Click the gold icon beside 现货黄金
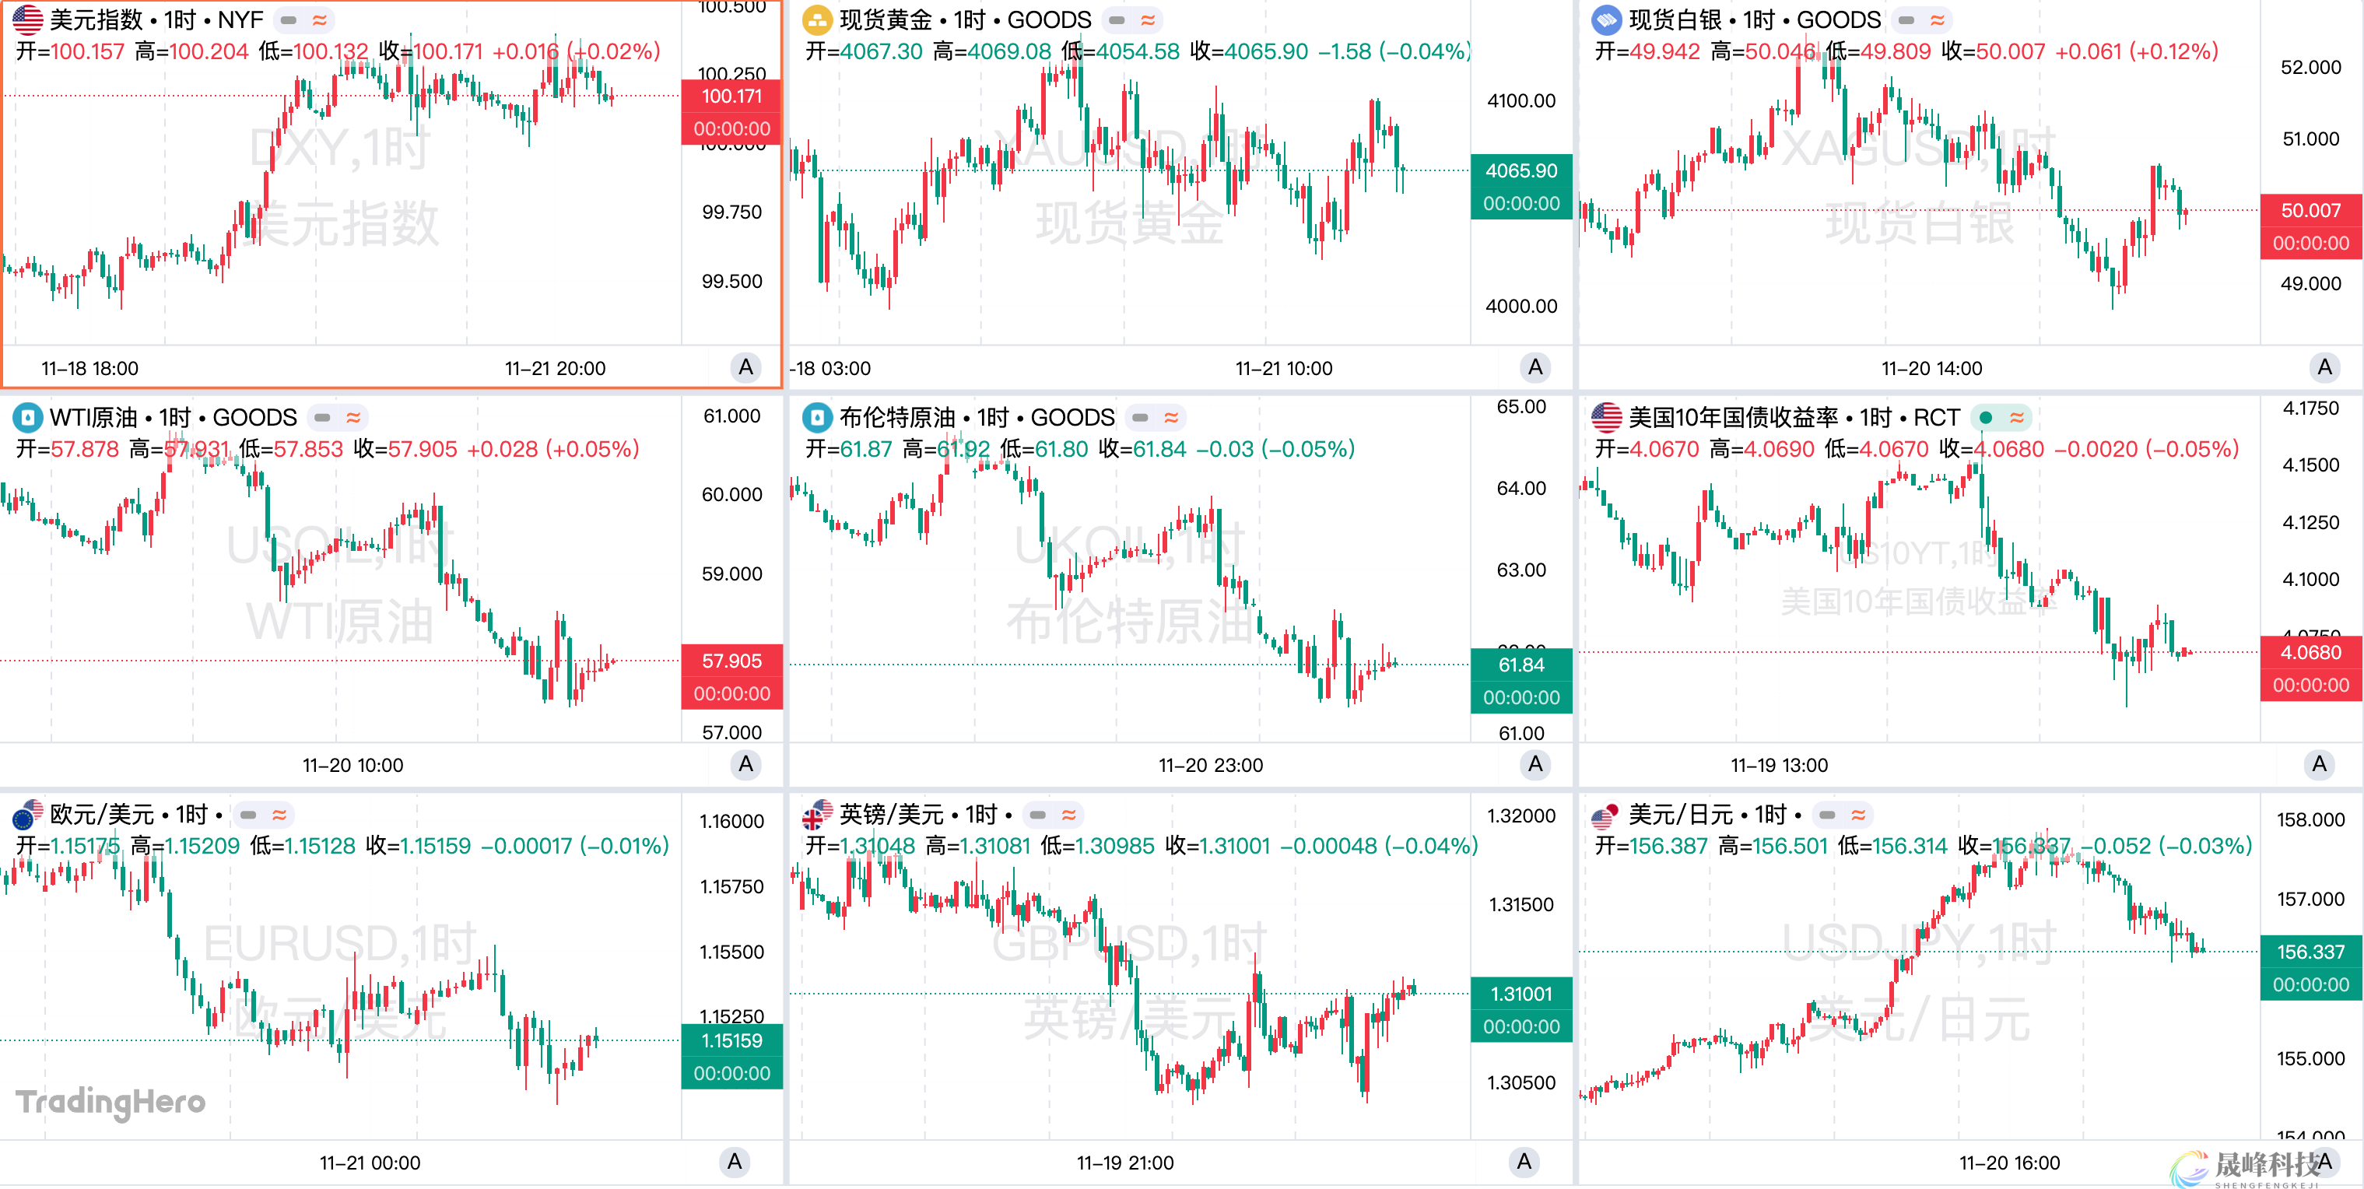 pyautogui.click(x=817, y=19)
